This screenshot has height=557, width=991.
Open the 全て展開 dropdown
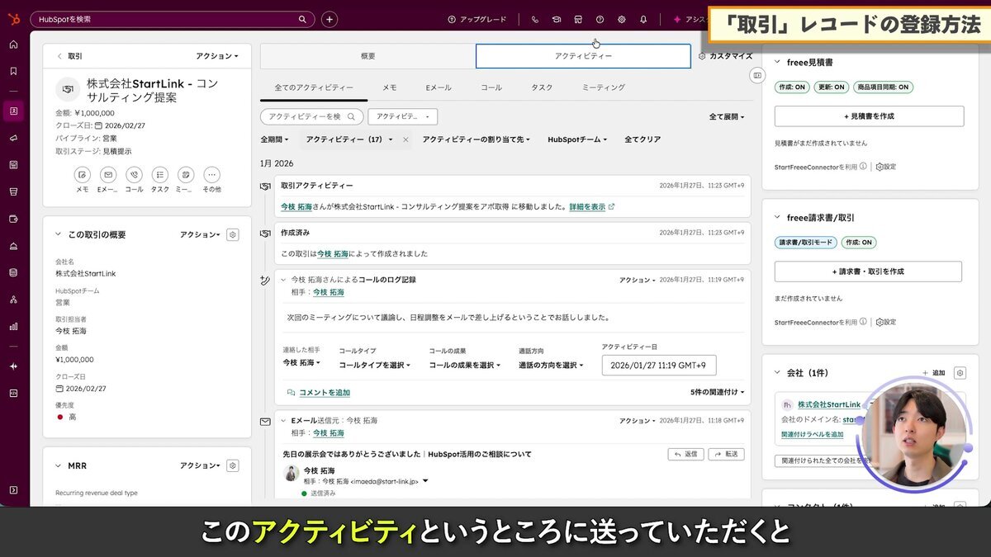click(x=726, y=117)
